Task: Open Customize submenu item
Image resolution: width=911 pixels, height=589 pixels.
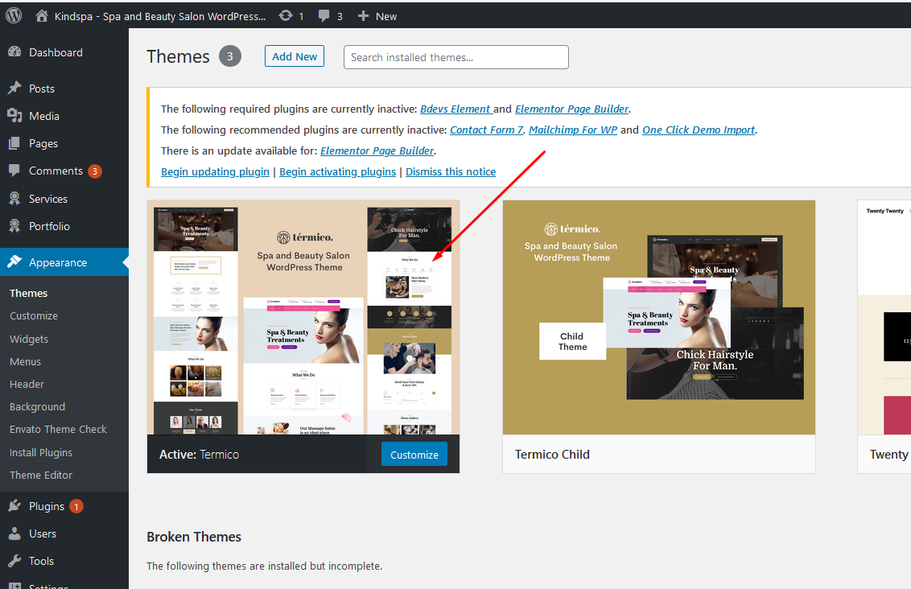Action: coord(34,315)
